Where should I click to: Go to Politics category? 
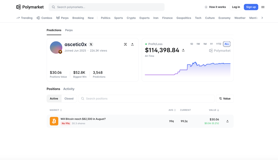pyautogui.click(x=106, y=18)
